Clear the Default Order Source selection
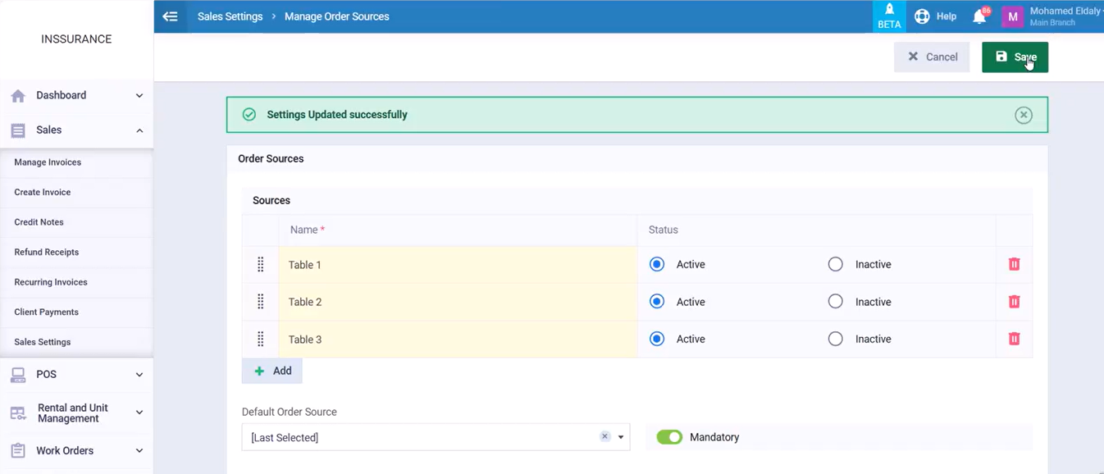1104x474 pixels. click(x=604, y=436)
